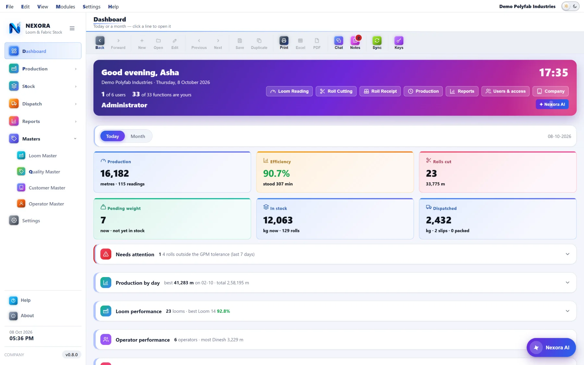Image resolution: width=584 pixels, height=365 pixels.
Task: Collapse sidebar with hamburger icon
Action: [x=72, y=28]
